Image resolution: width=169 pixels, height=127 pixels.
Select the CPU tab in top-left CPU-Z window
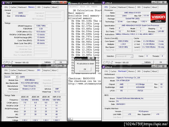click(x=6, y=7)
